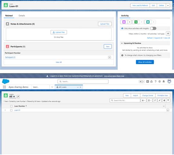The height and width of the screenshot is (155, 174).
Task: Select the Activity tab
Action: coord(125,16)
